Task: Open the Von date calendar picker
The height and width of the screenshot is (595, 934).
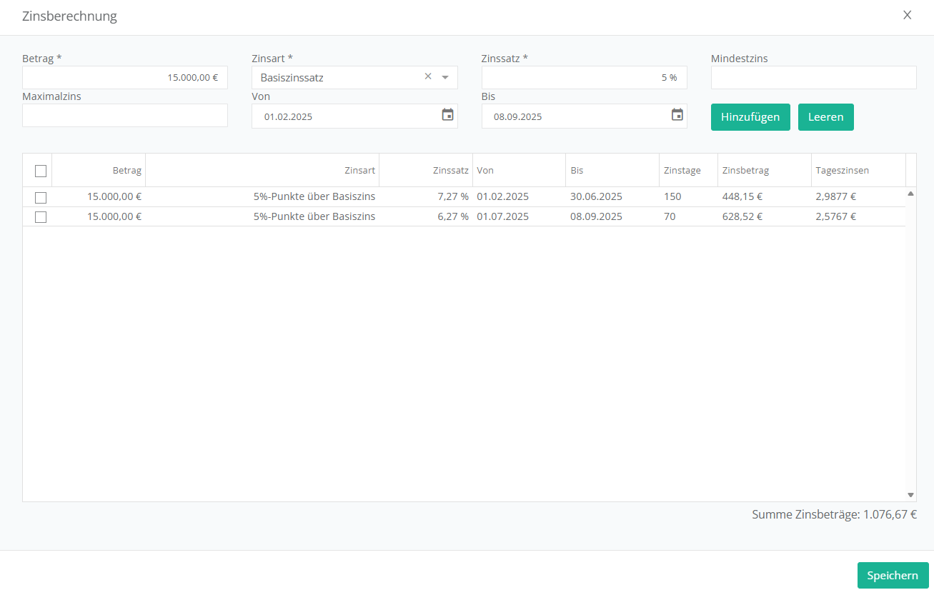Action: pyautogui.click(x=447, y=115)
